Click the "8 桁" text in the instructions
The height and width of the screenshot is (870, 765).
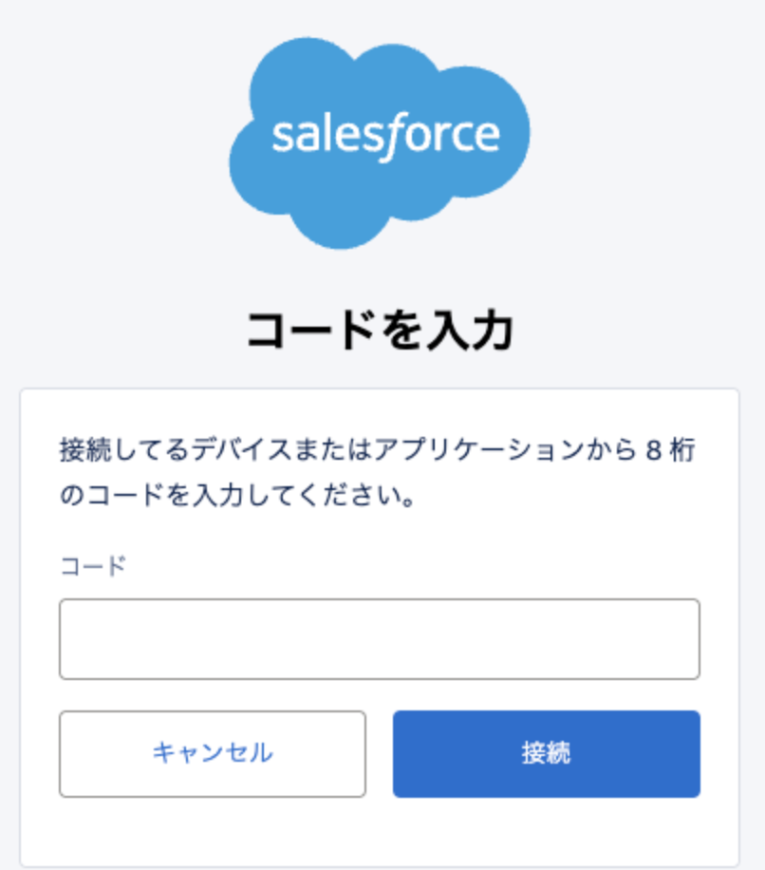[x=670, y=448]
